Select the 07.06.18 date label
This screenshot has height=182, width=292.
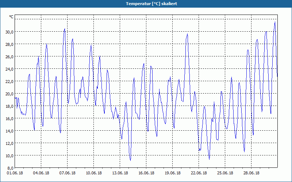(67, 173)
